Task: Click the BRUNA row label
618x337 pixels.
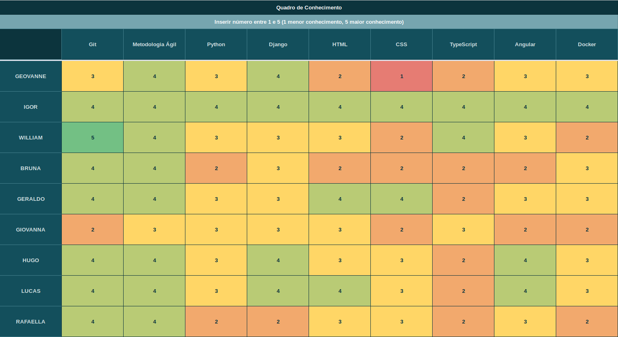Action: pos(31,168)
